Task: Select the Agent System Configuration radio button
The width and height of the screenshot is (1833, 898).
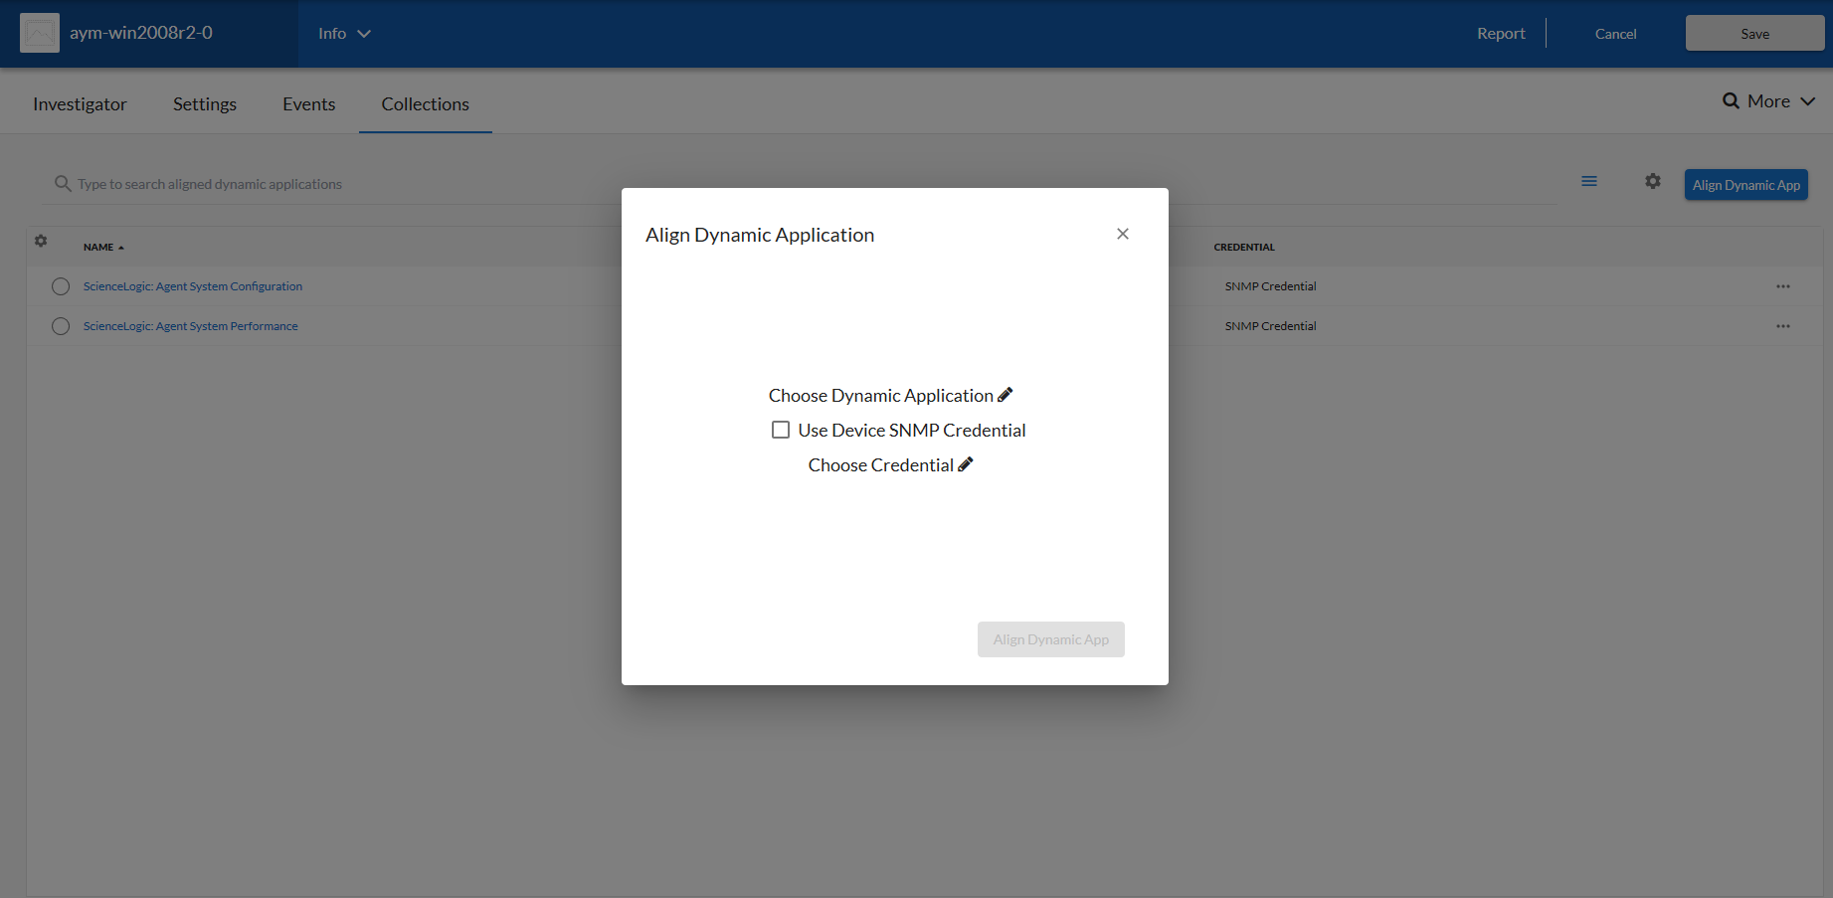Action: [61, 286]
